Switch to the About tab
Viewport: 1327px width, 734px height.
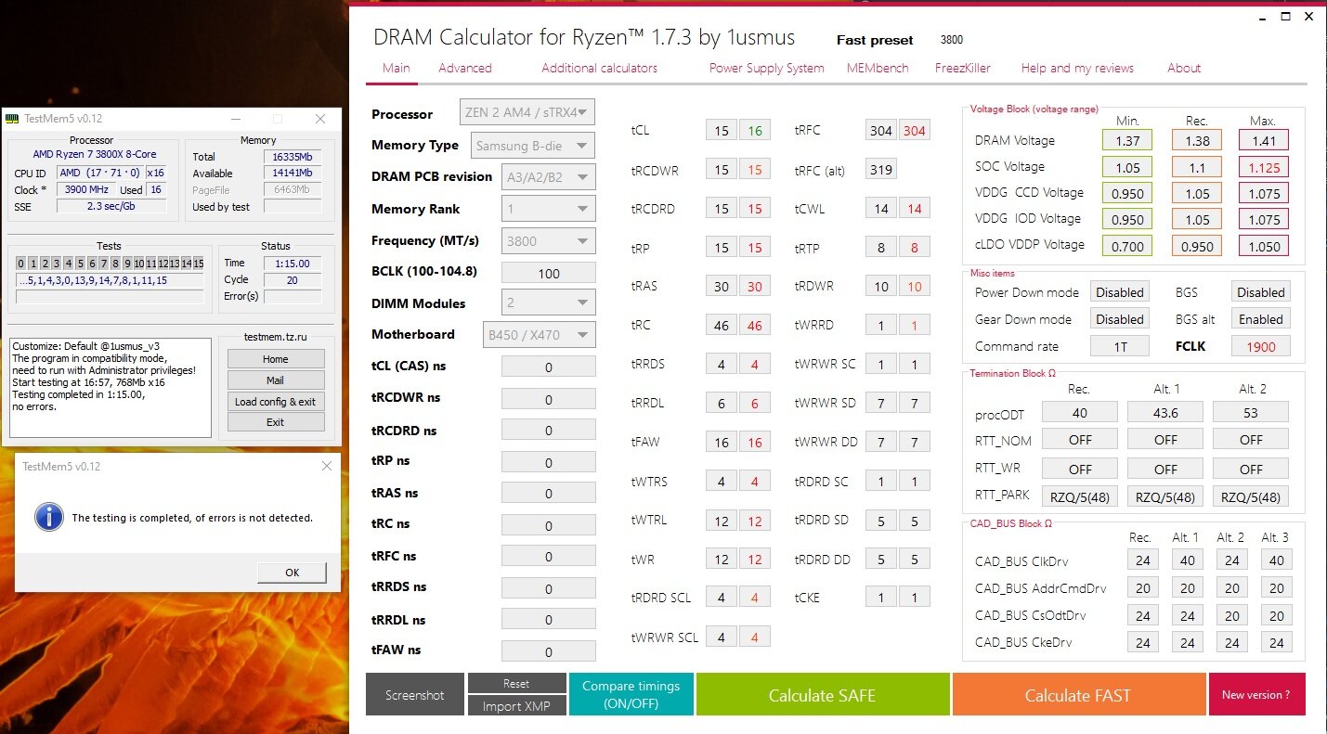point(1184,68)
